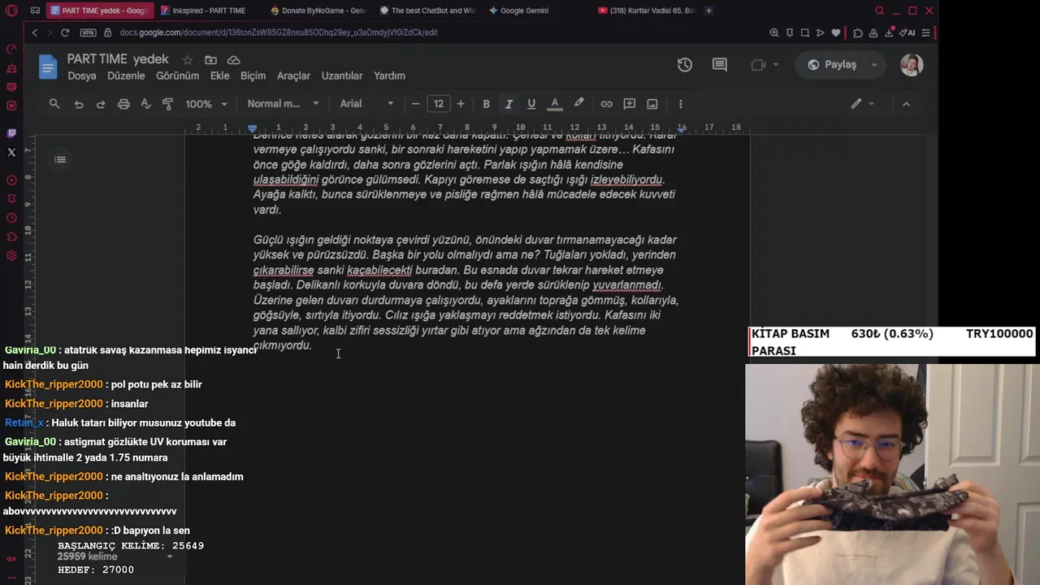Screen dimensions: 1040x585
Task: Open browser history clock in sidebar
Action: point(11,218)
